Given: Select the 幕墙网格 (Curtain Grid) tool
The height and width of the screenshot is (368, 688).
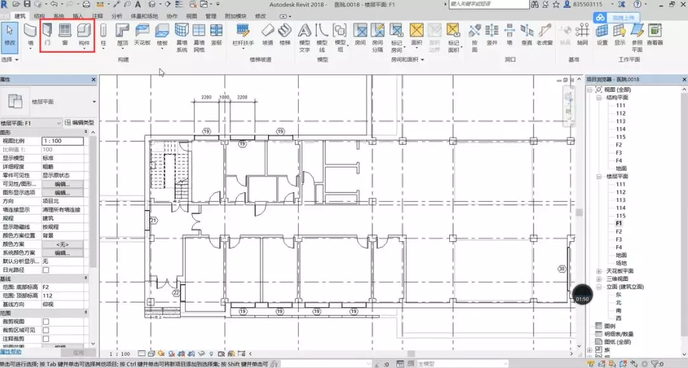Looking at the screenshot, I should click(198, 38).
